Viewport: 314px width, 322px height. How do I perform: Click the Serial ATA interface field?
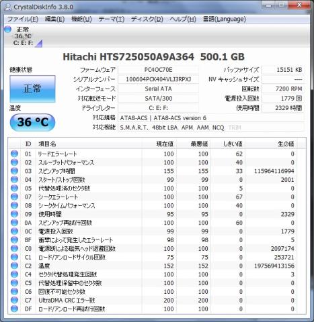158,89
